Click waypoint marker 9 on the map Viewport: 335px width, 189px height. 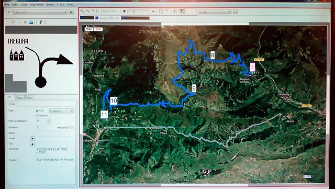coord(194,88)
